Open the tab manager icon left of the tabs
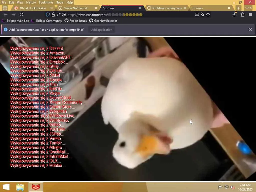 pyautogui.click(x=5, y=8)
